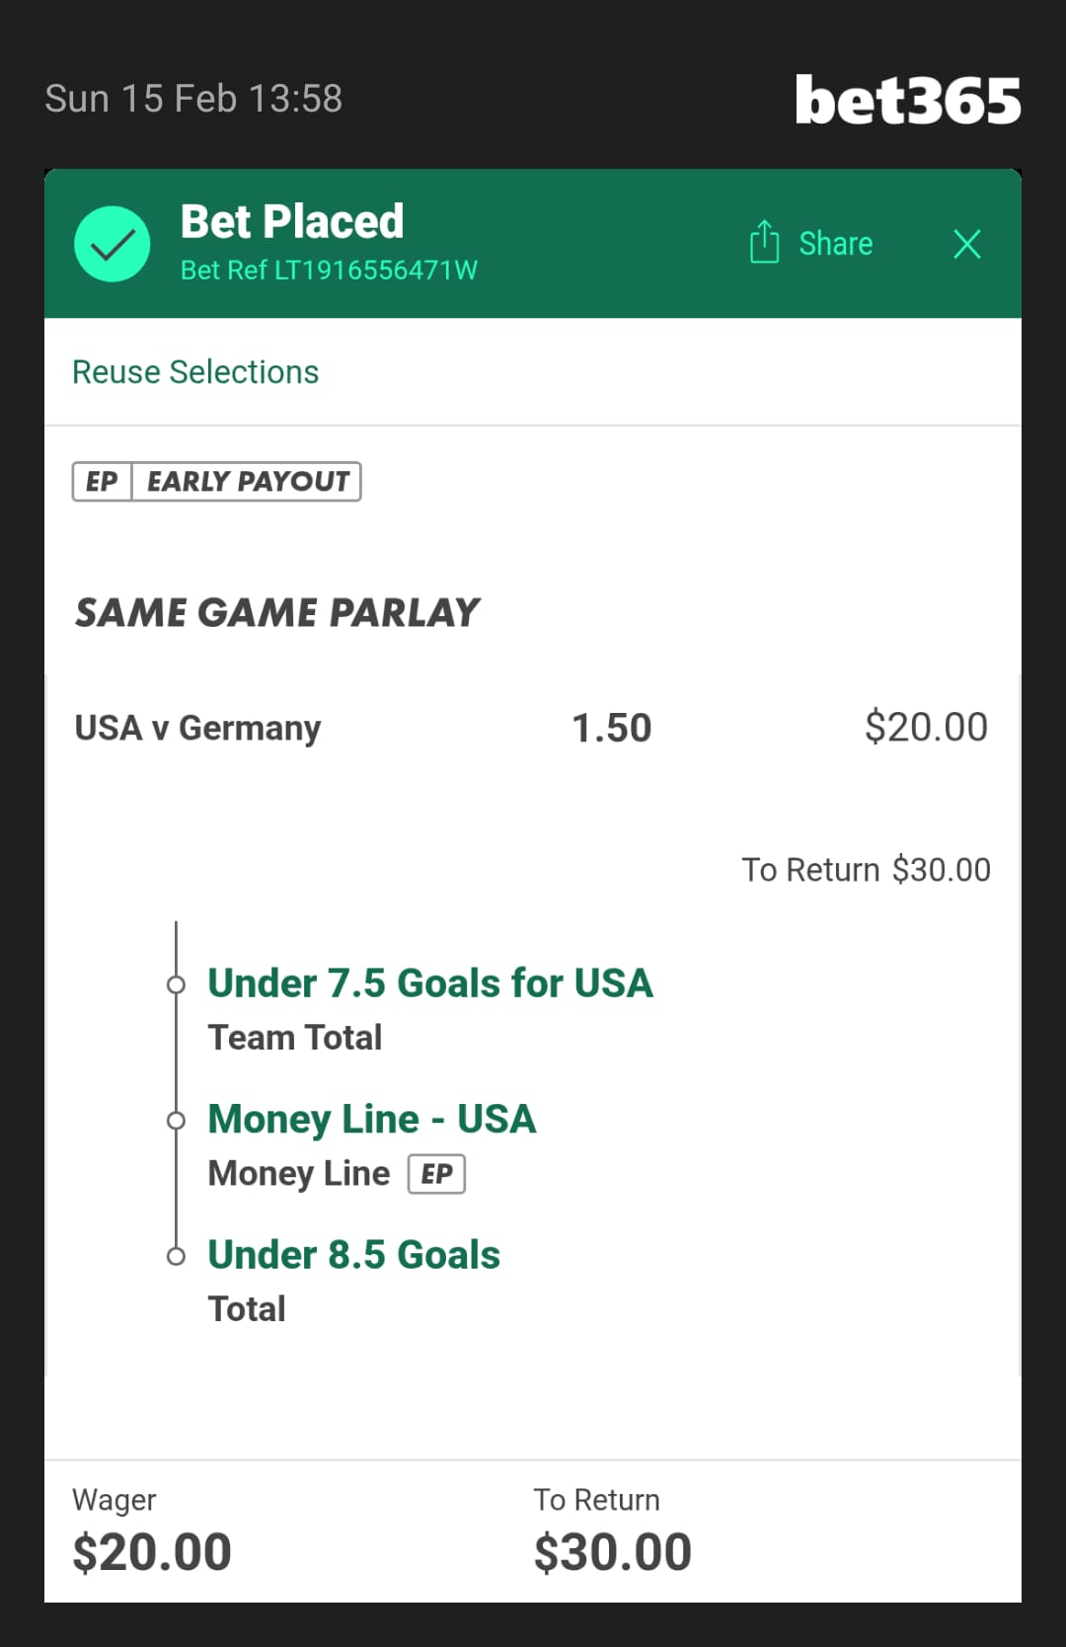Screen dimensions: 1066x1647
Task: Click the bet365 logo
Action: [x=907, y=101]
